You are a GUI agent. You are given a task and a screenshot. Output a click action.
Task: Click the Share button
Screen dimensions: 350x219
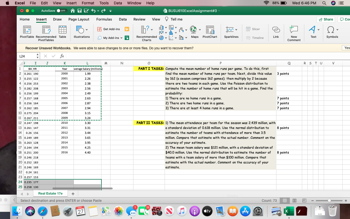tap(326, 19)
